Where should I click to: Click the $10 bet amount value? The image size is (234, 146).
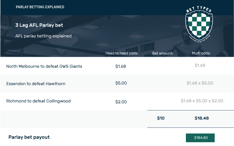tap(161, 118)
